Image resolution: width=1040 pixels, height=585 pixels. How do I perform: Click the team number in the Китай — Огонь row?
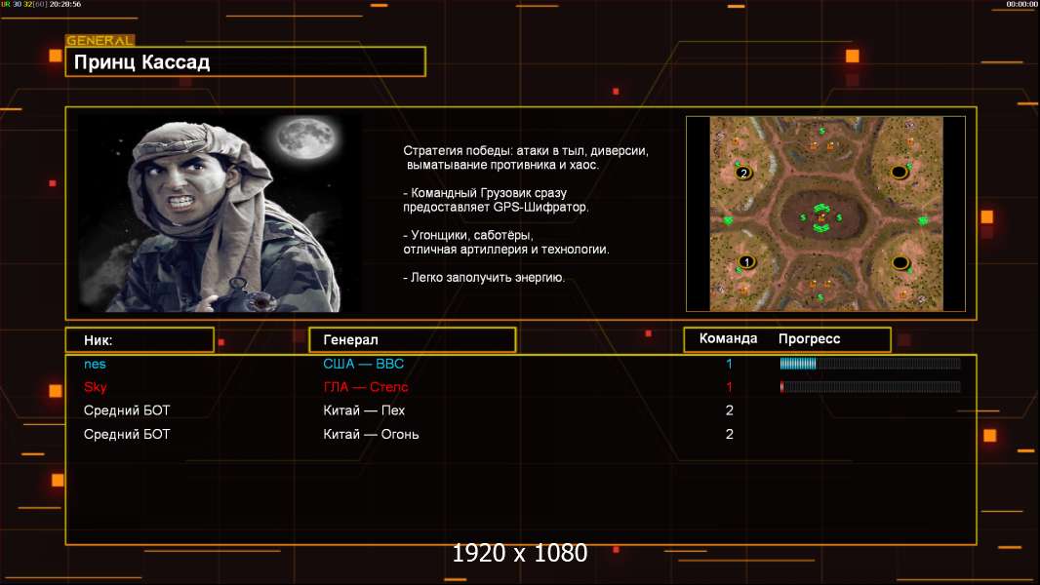coord(729,434)
